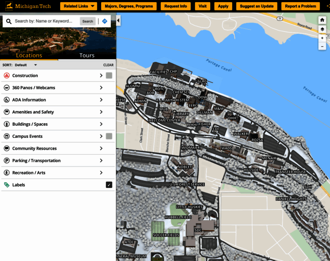
Task: Open the map layers icon
Action: (322, 29)
